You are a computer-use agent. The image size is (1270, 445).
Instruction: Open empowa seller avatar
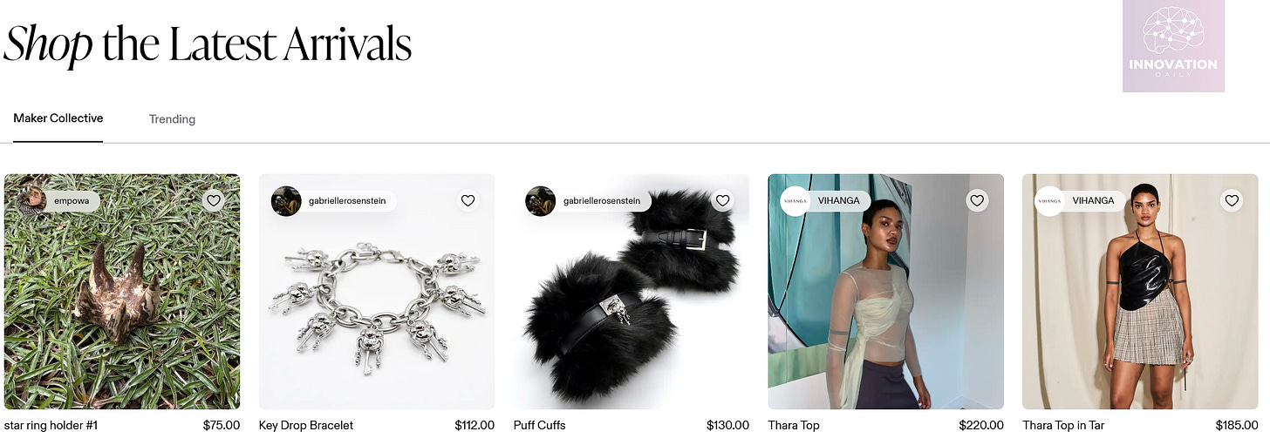(x=31, y=200)
